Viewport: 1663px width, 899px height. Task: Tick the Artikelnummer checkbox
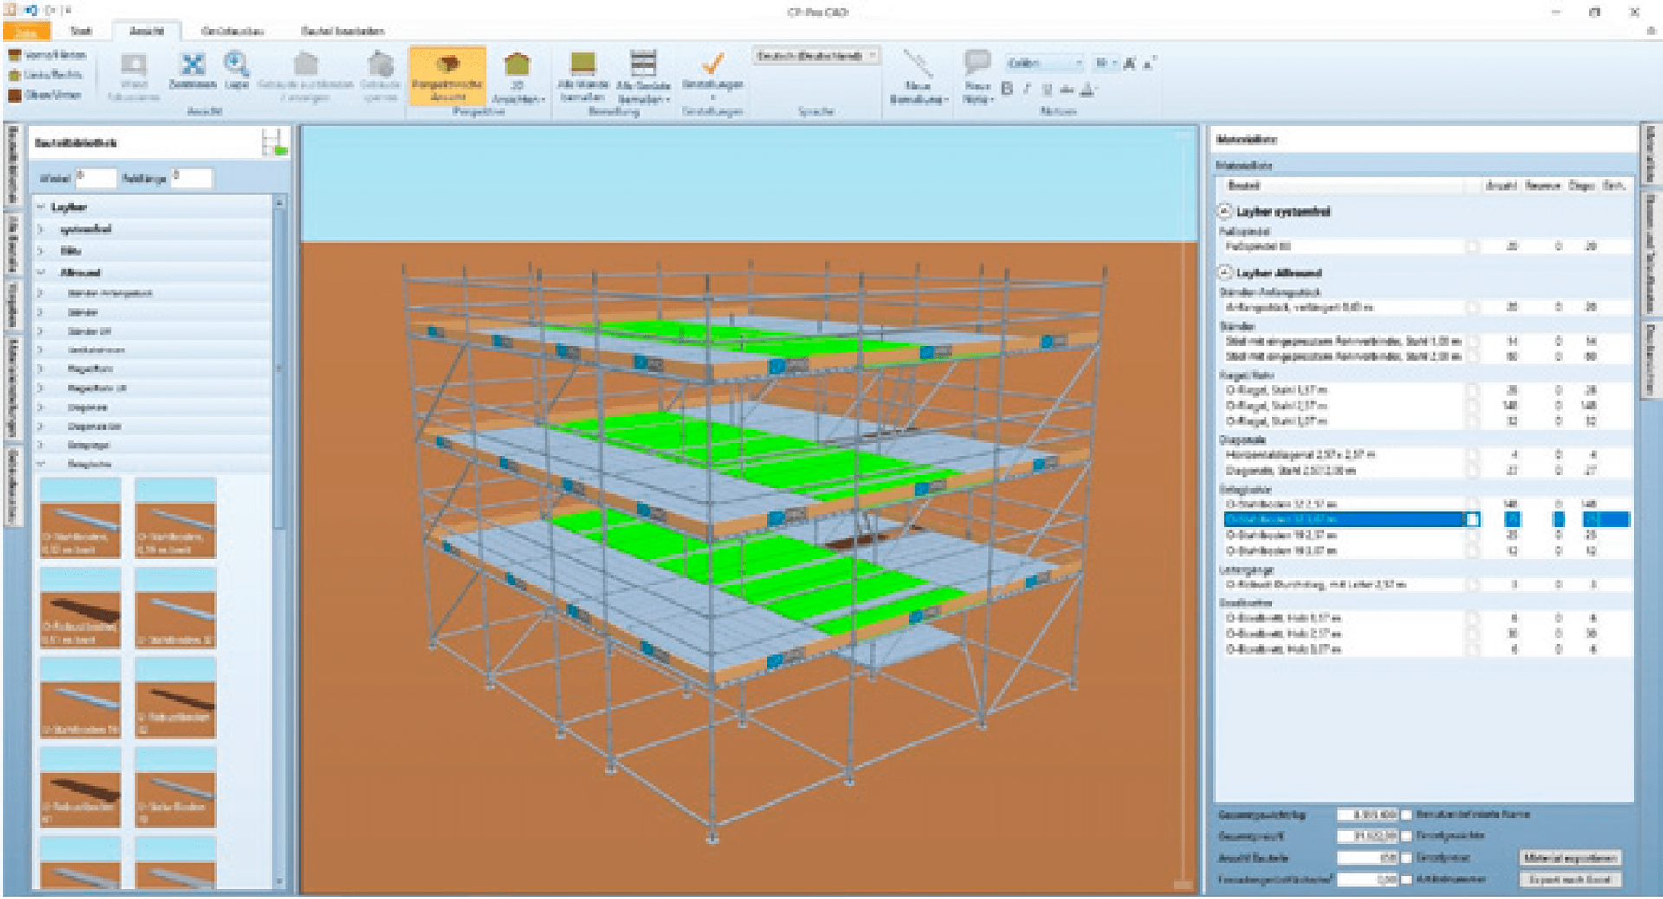click(1406, 877)
